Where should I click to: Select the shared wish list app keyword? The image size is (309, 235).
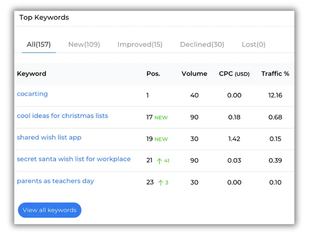49,137
